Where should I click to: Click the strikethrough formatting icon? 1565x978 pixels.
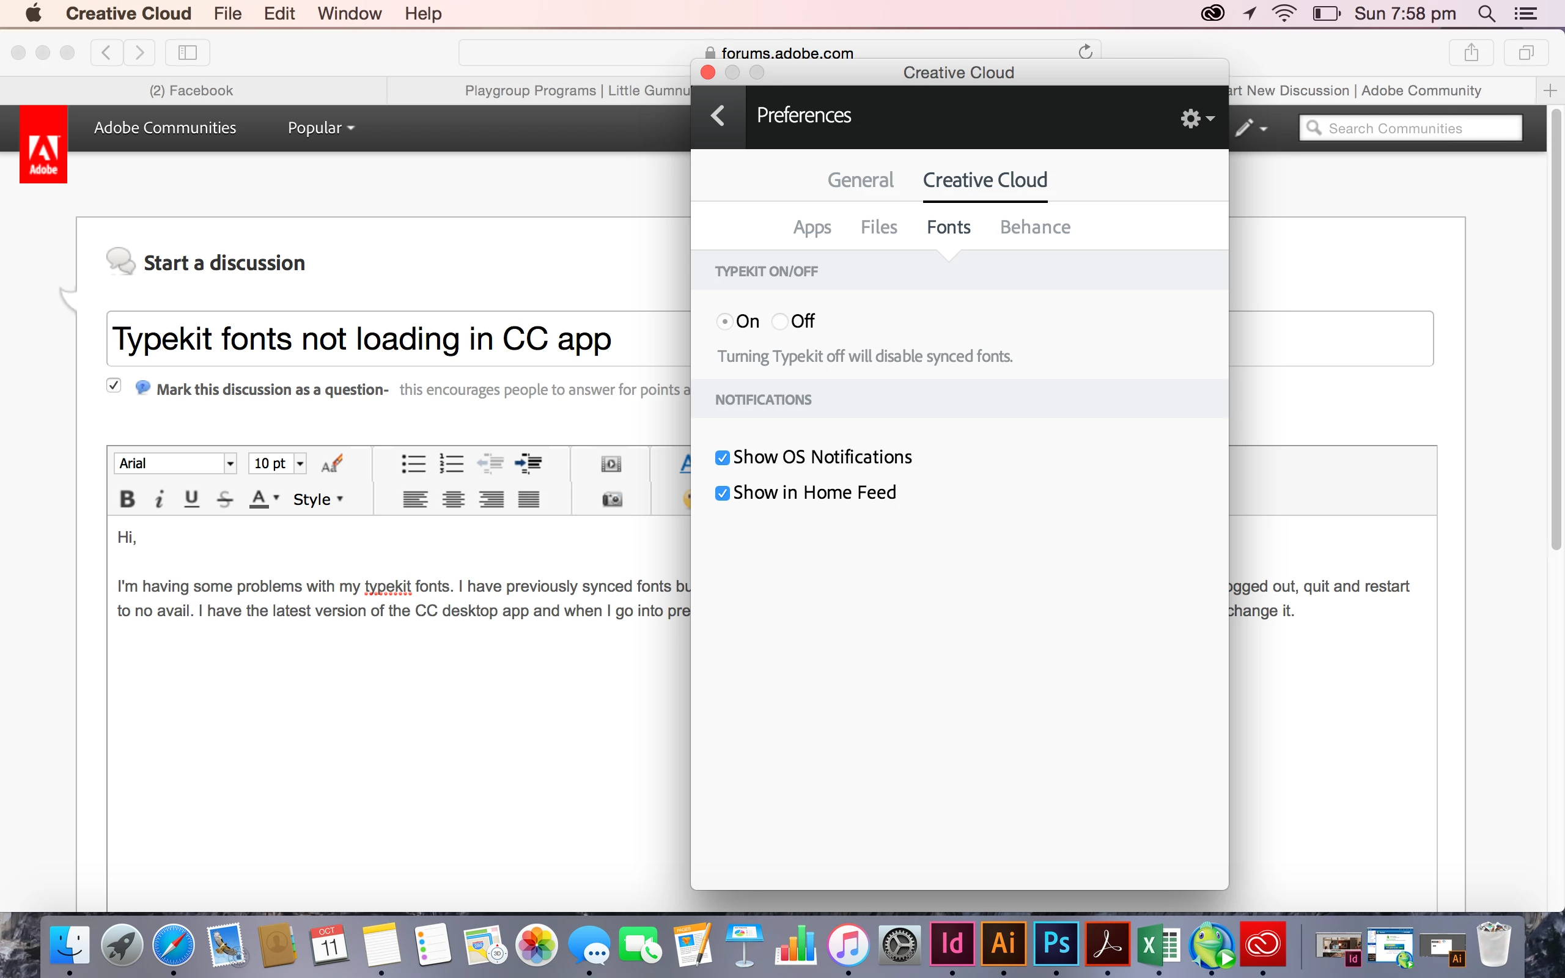click(x=224, y=499)
